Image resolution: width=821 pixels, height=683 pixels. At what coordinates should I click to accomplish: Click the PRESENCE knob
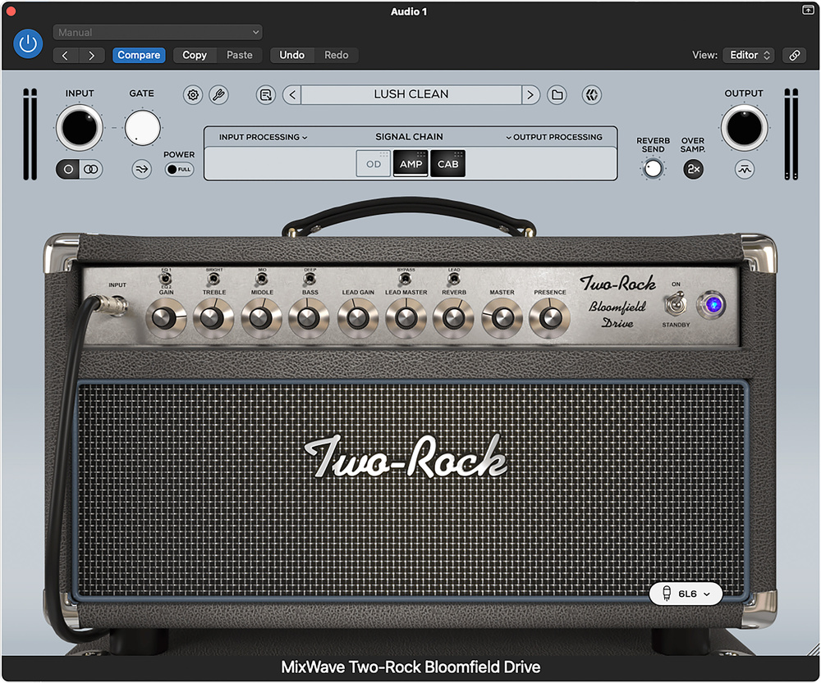(x=550, y=318)
